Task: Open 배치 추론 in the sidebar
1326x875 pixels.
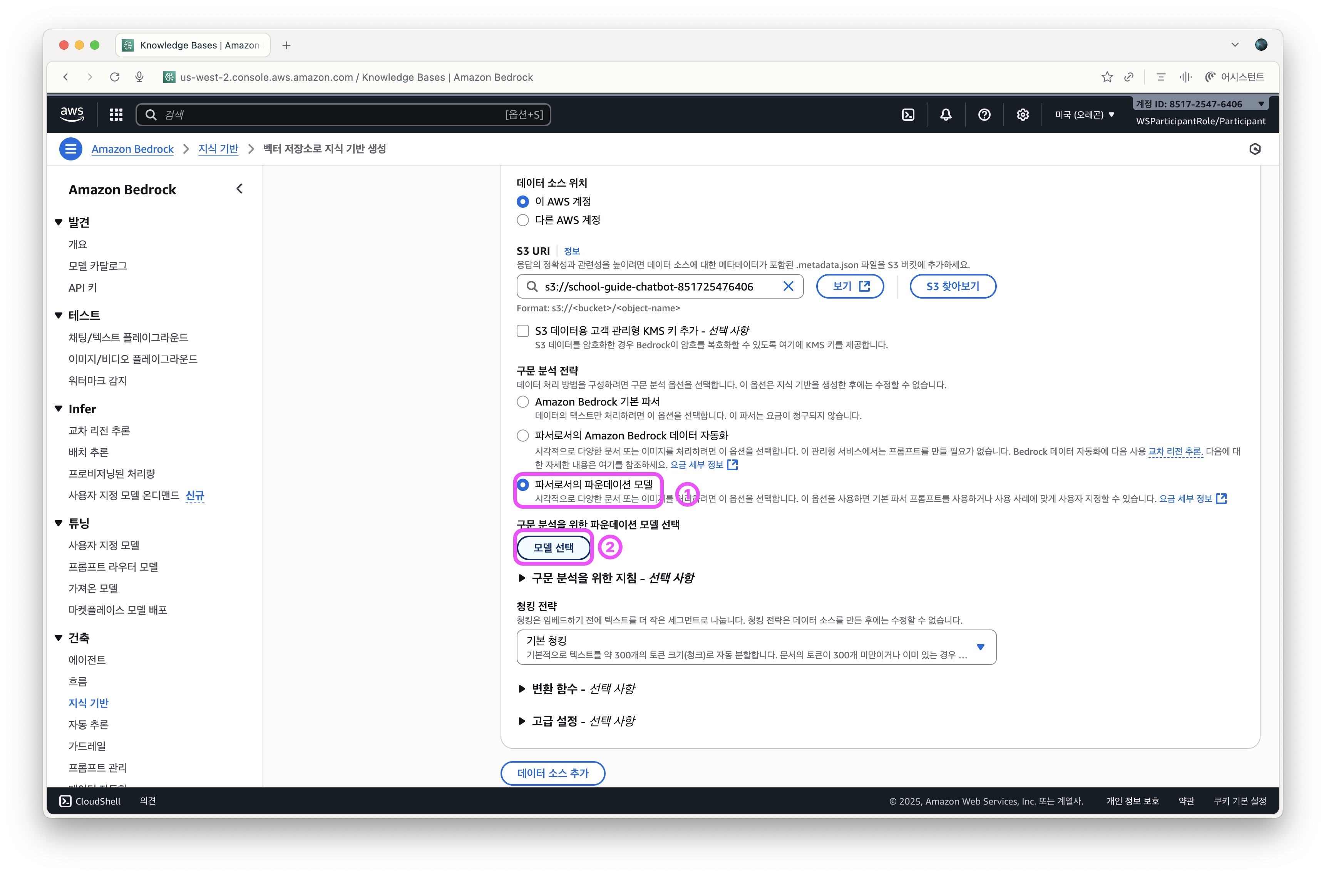Action: click(88, 452)
